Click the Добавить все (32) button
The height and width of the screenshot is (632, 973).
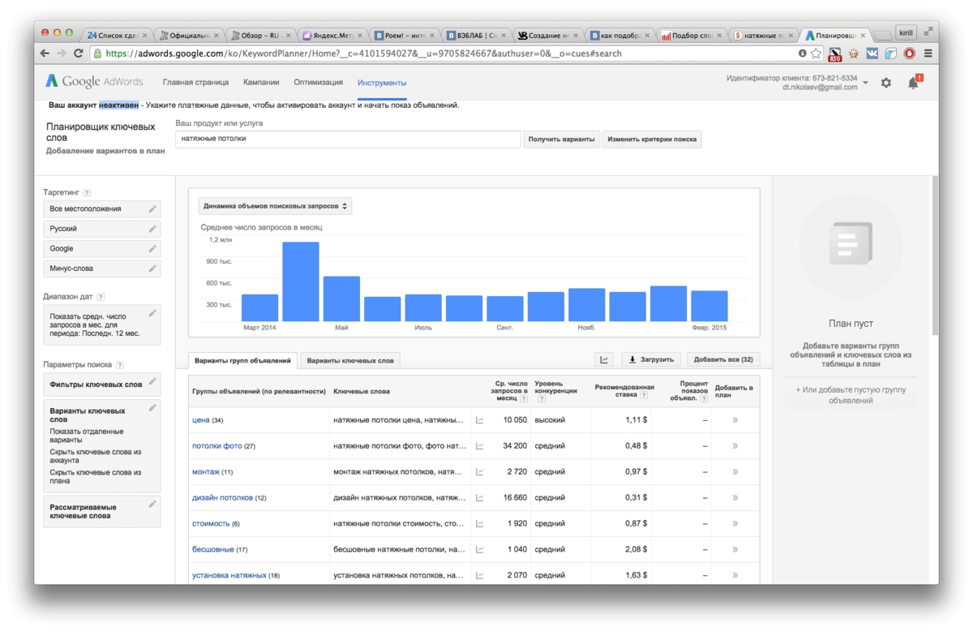[x=723, y=359]
